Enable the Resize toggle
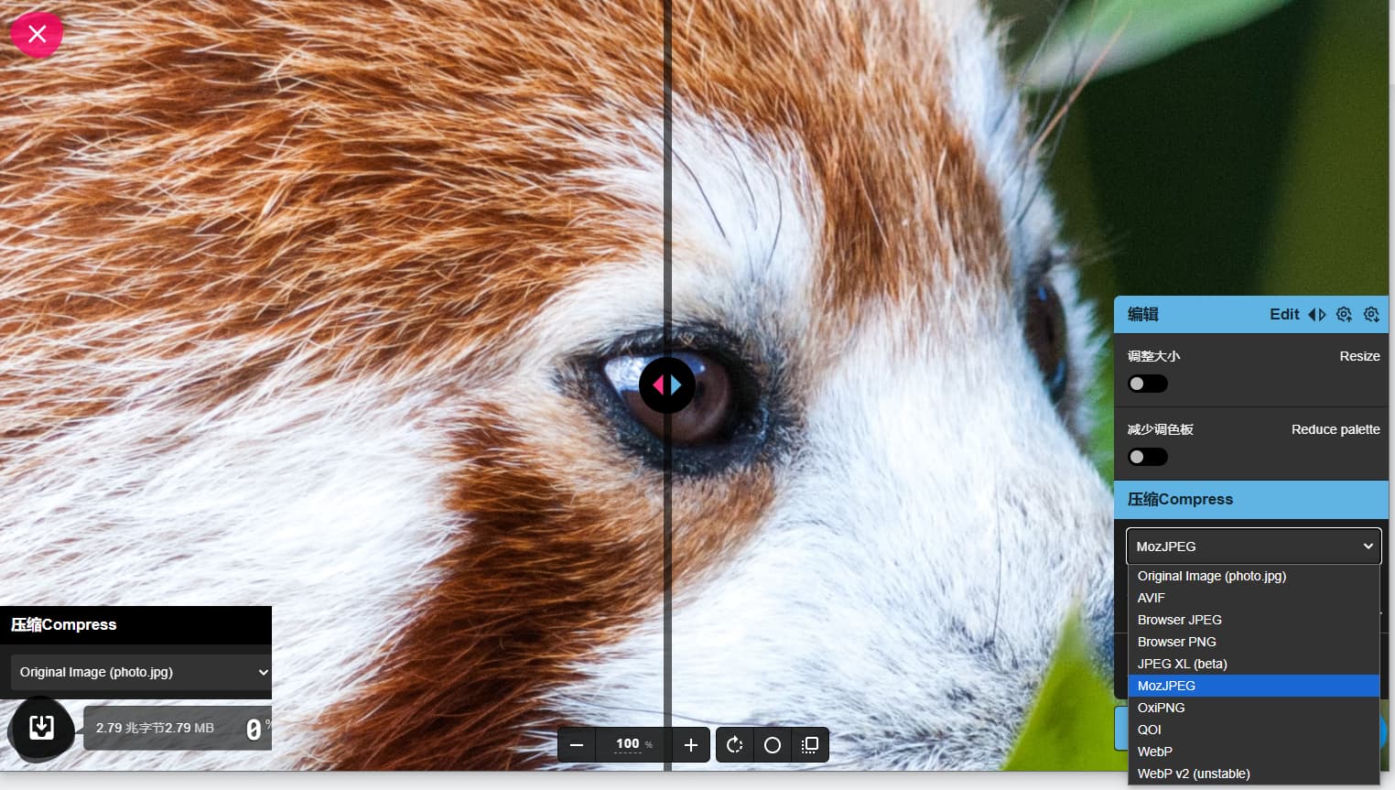 1147,384
